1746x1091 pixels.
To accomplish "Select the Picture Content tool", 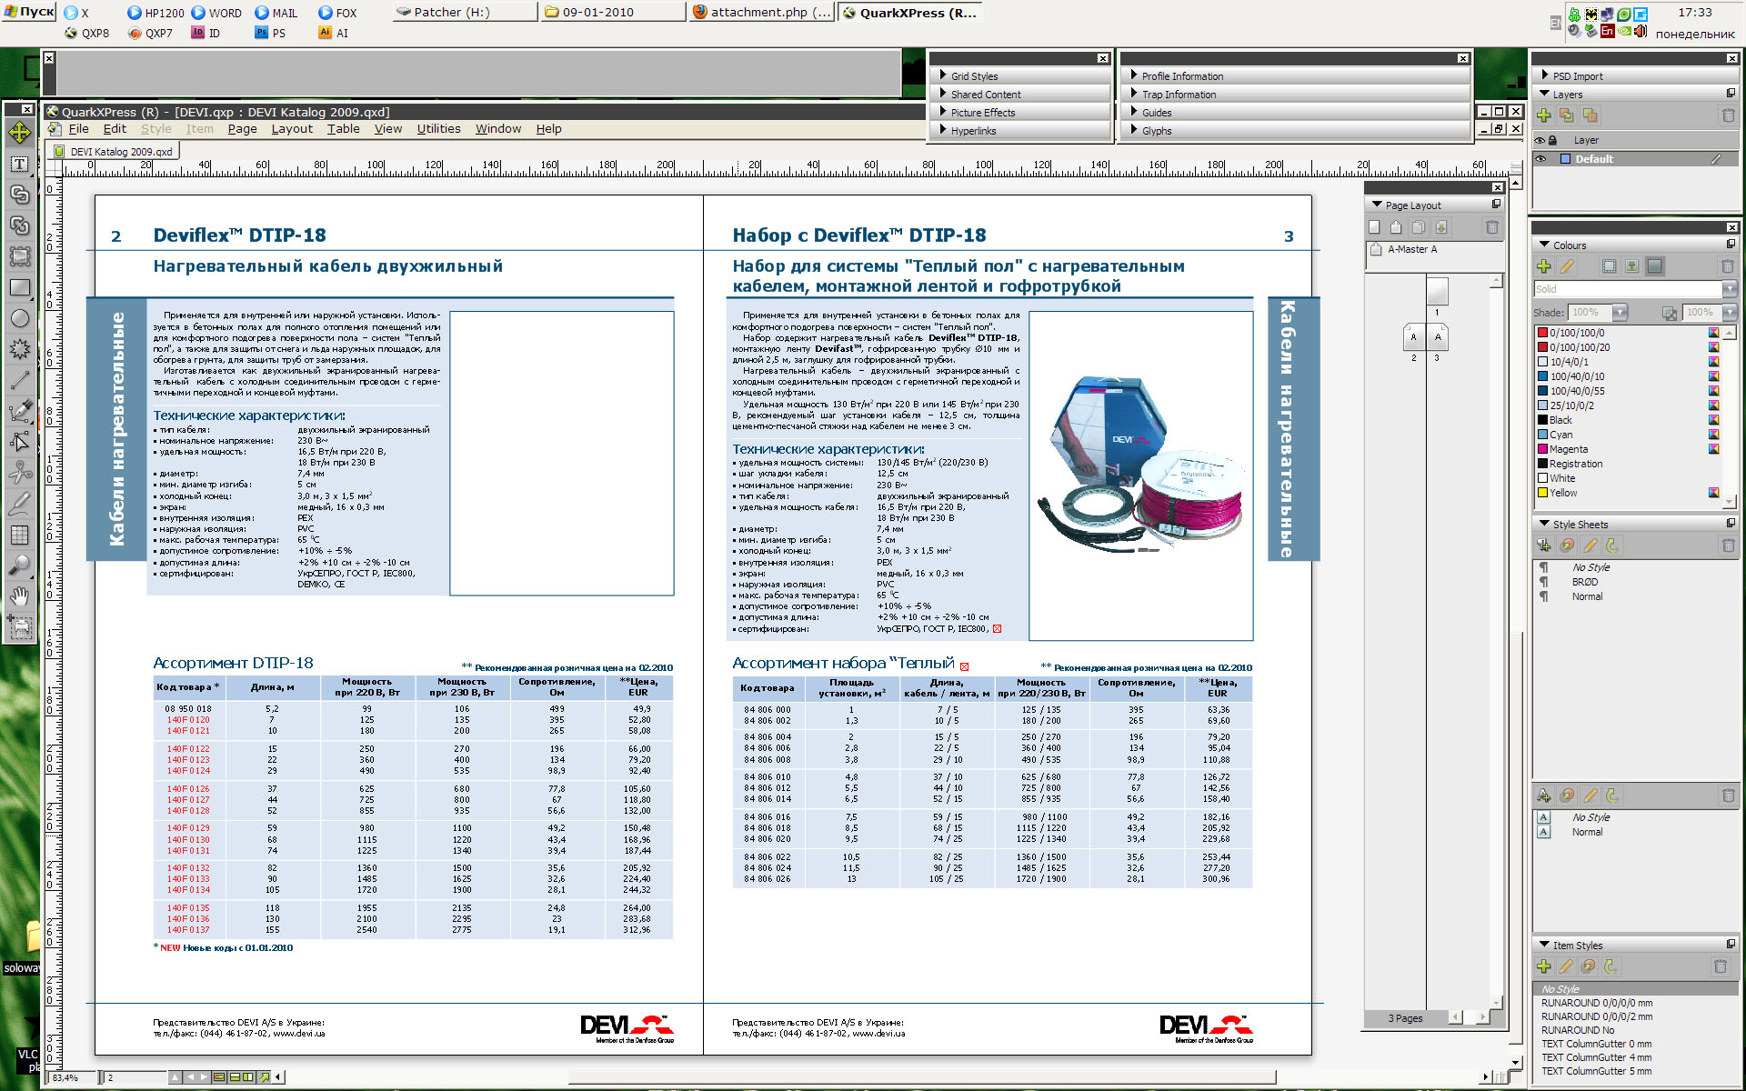I will 19,256.
